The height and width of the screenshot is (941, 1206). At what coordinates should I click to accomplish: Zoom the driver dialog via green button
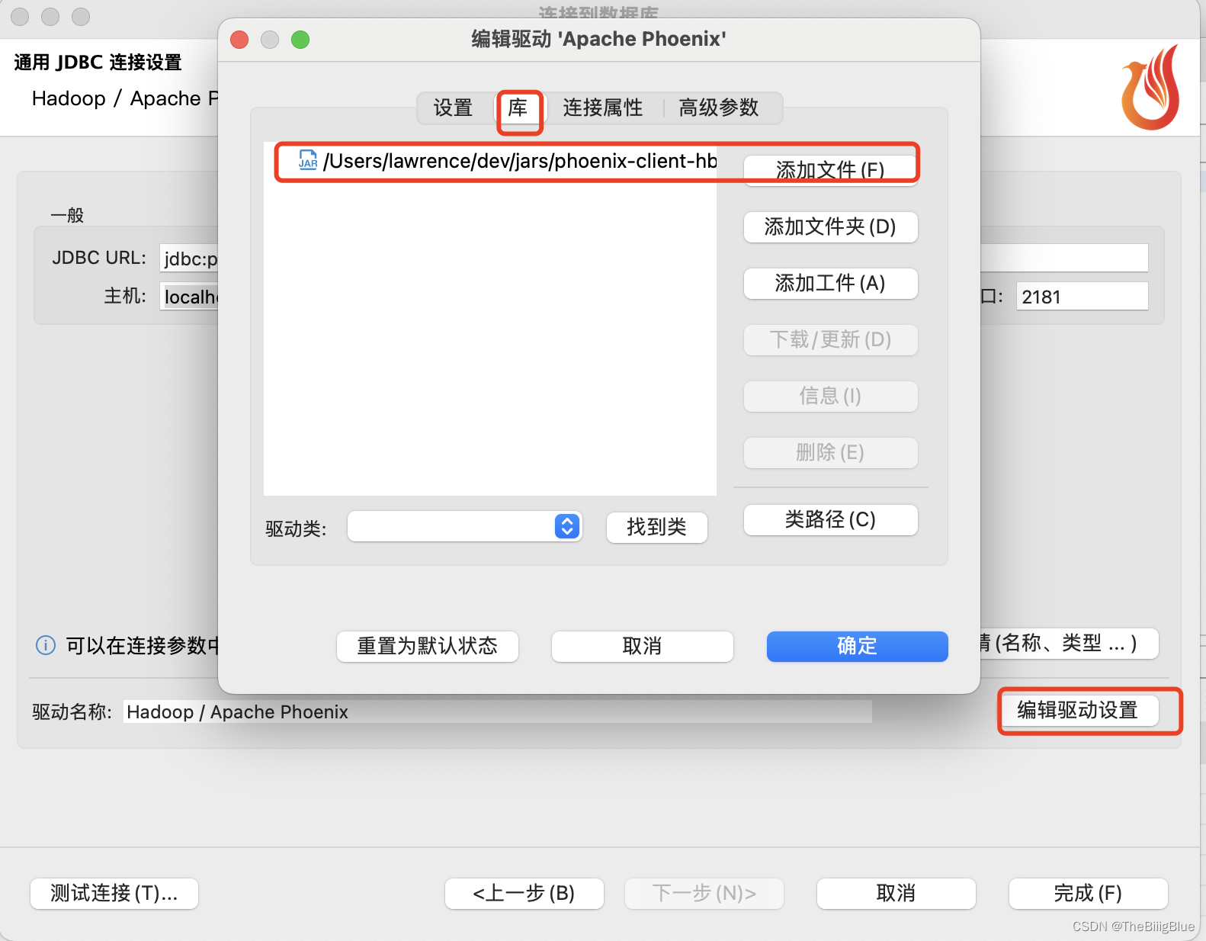click(300, 39)
